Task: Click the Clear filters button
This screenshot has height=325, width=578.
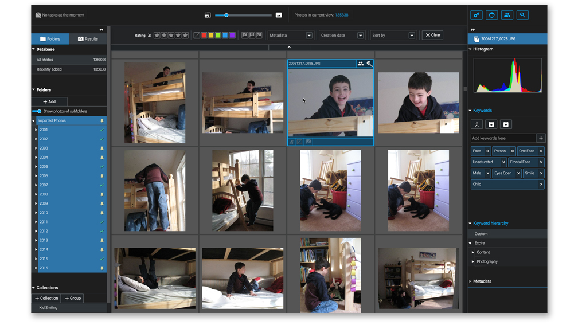Action: point(432,36)
